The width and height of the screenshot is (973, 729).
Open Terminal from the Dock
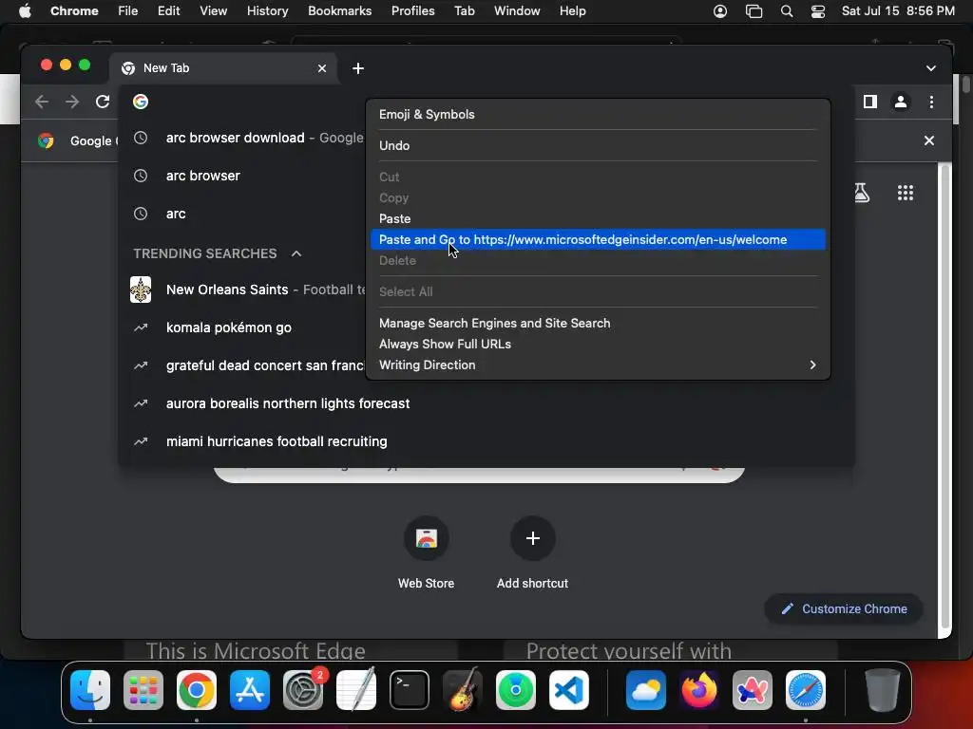tap(410, 690)
